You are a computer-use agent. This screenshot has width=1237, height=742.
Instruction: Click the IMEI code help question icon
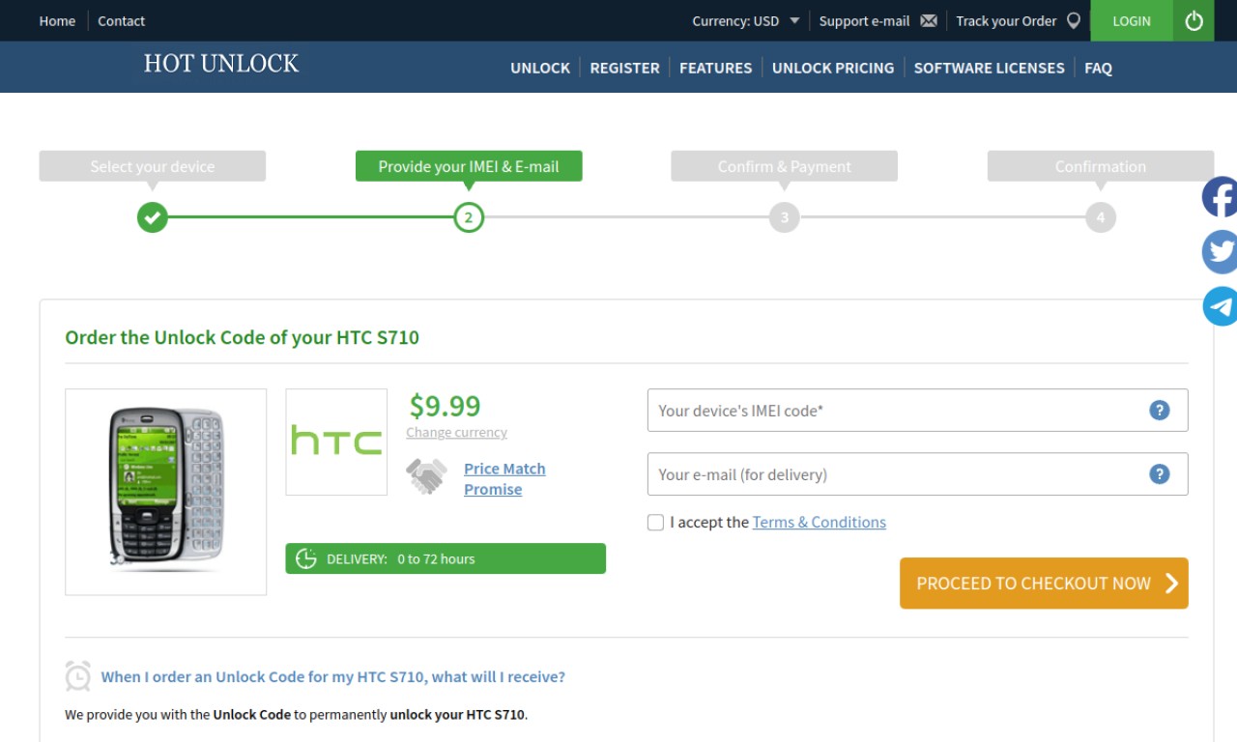(1159, 411)
